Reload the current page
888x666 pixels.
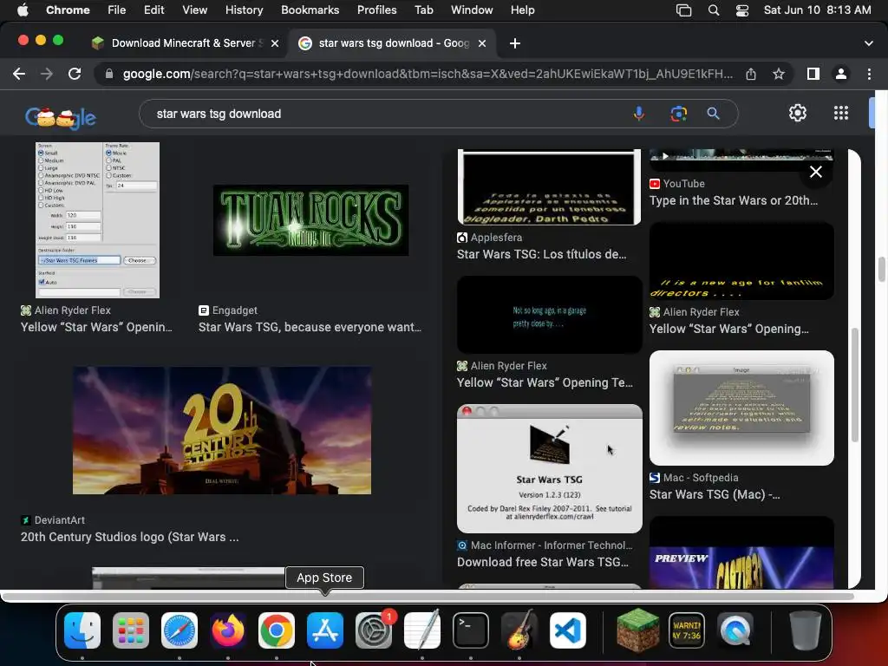click(x=75, y=74)
